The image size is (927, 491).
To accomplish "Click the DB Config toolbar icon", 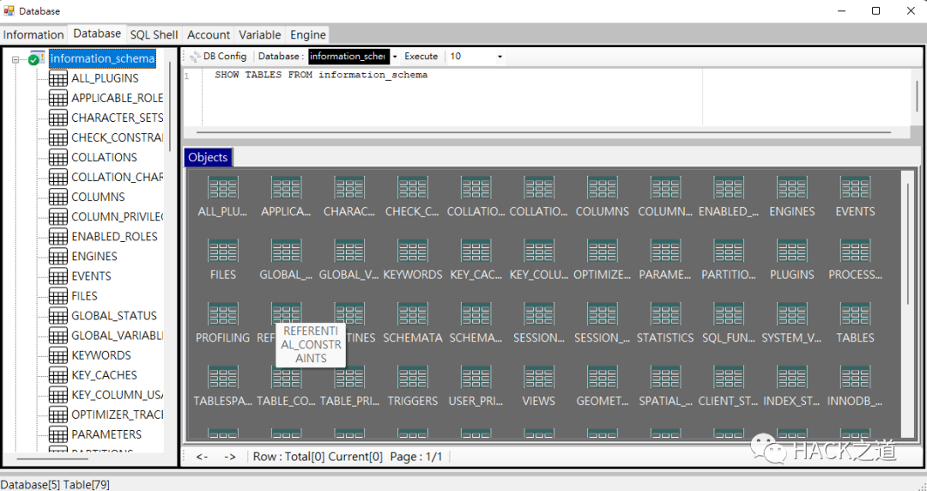I will pos(195,57).
